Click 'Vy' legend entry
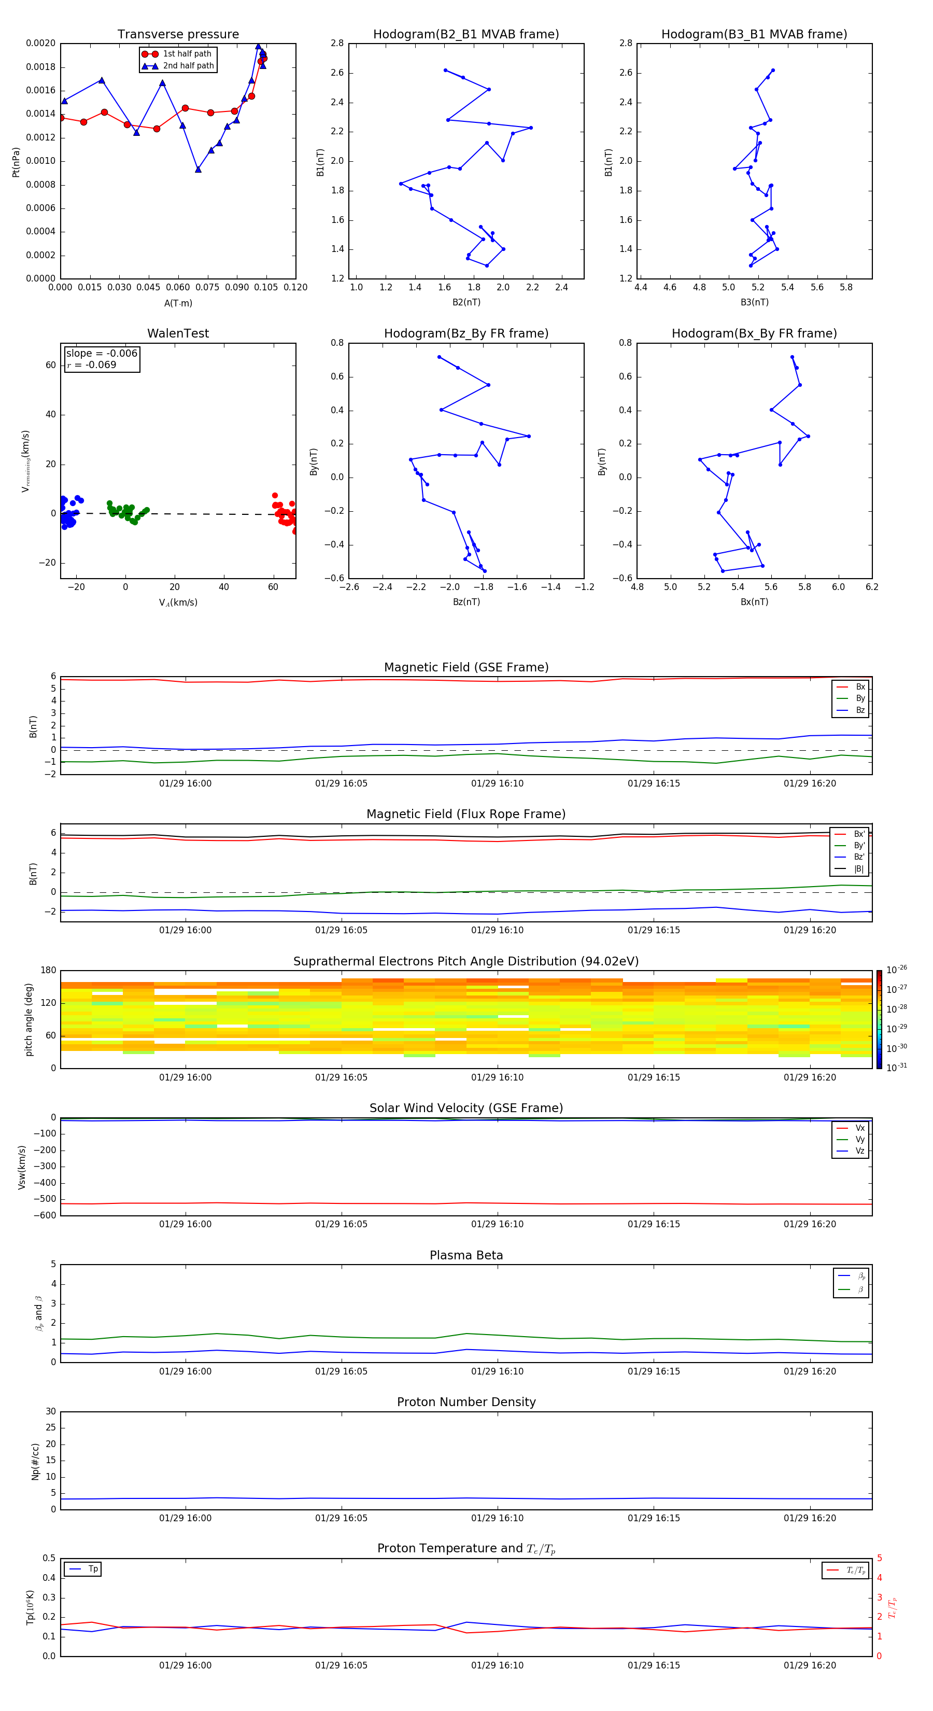Screen dimensions: 933x1711 click(x=851, y=1139)
